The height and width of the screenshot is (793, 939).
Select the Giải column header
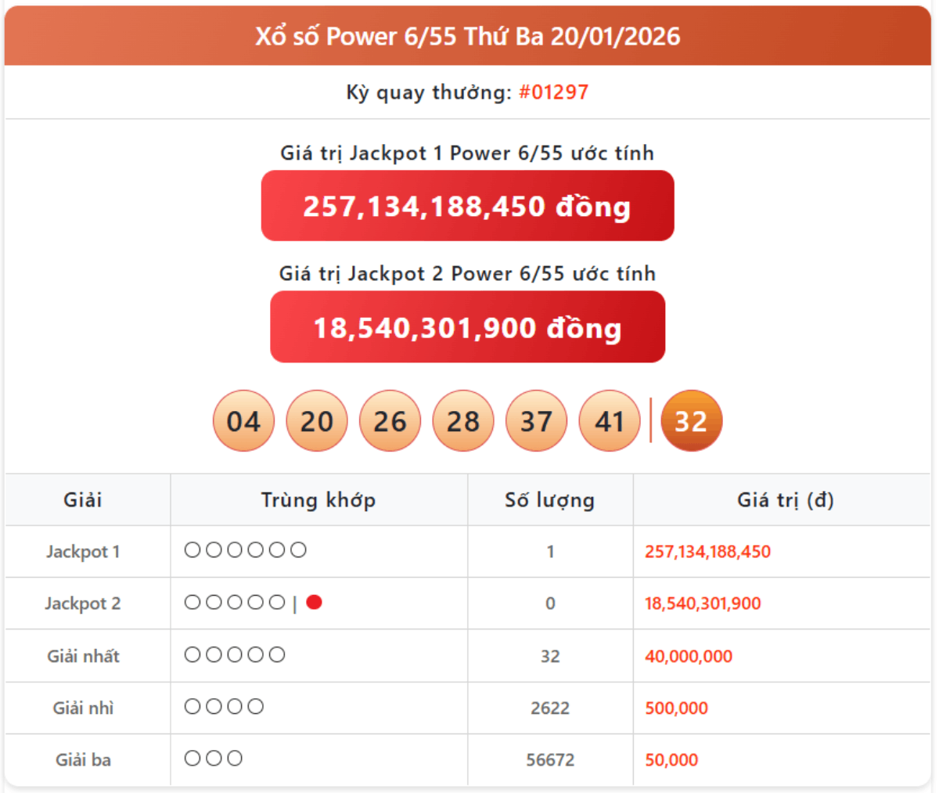tap(83, 499)
